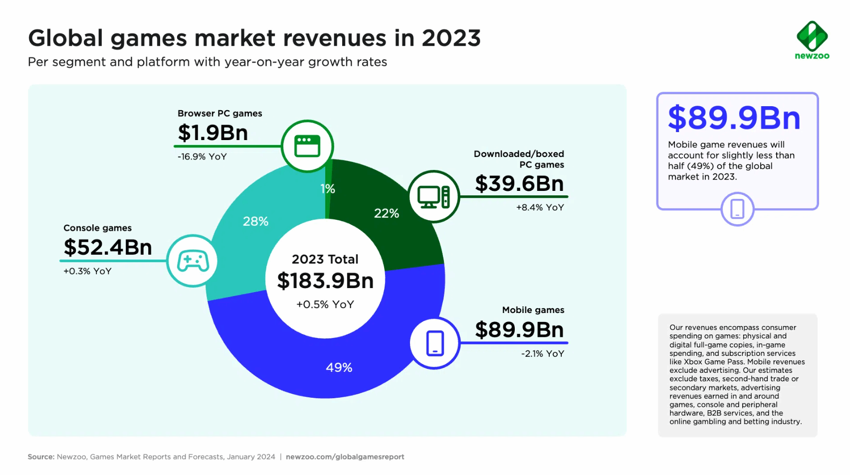Click subtitle 'Per segment and platform with year-on-year growth rates'

tap(208, 62)
